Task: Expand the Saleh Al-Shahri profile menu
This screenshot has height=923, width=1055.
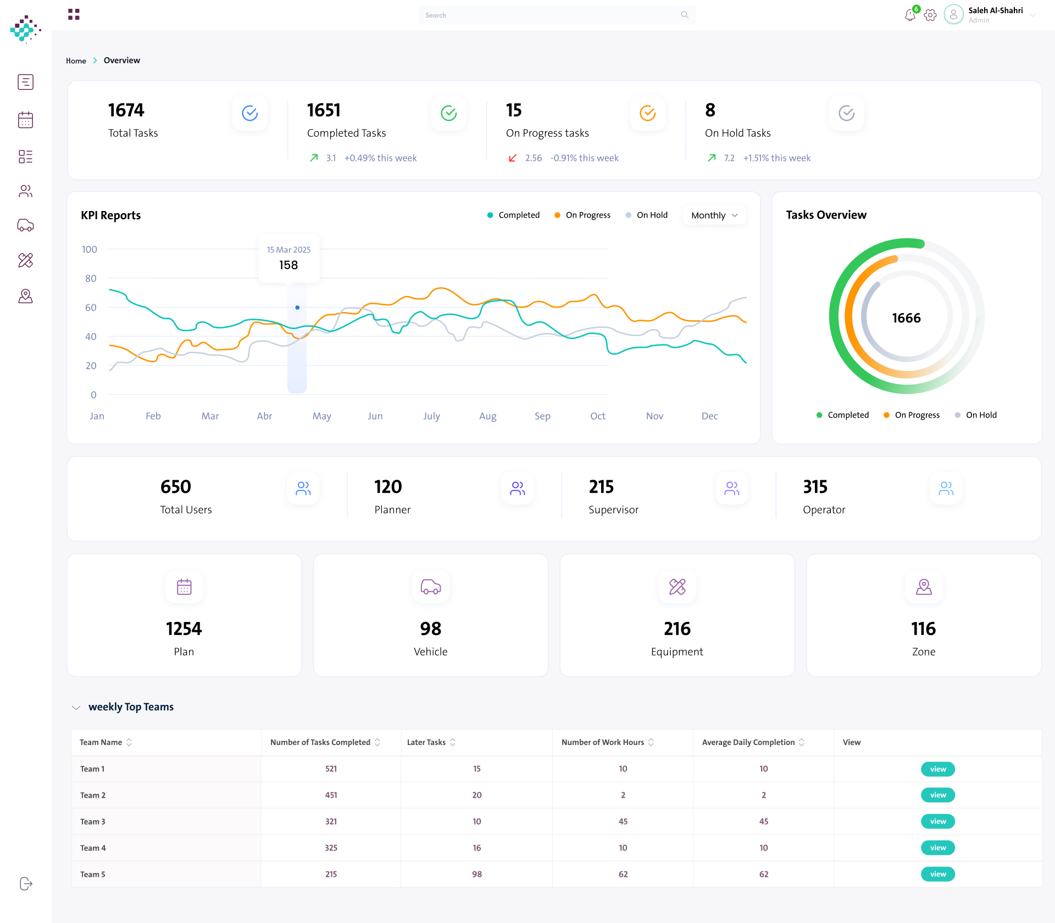Action: [x=1033, y=15]
